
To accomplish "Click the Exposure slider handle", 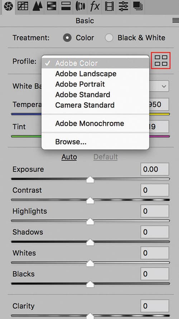I will (x=90, y=180).
